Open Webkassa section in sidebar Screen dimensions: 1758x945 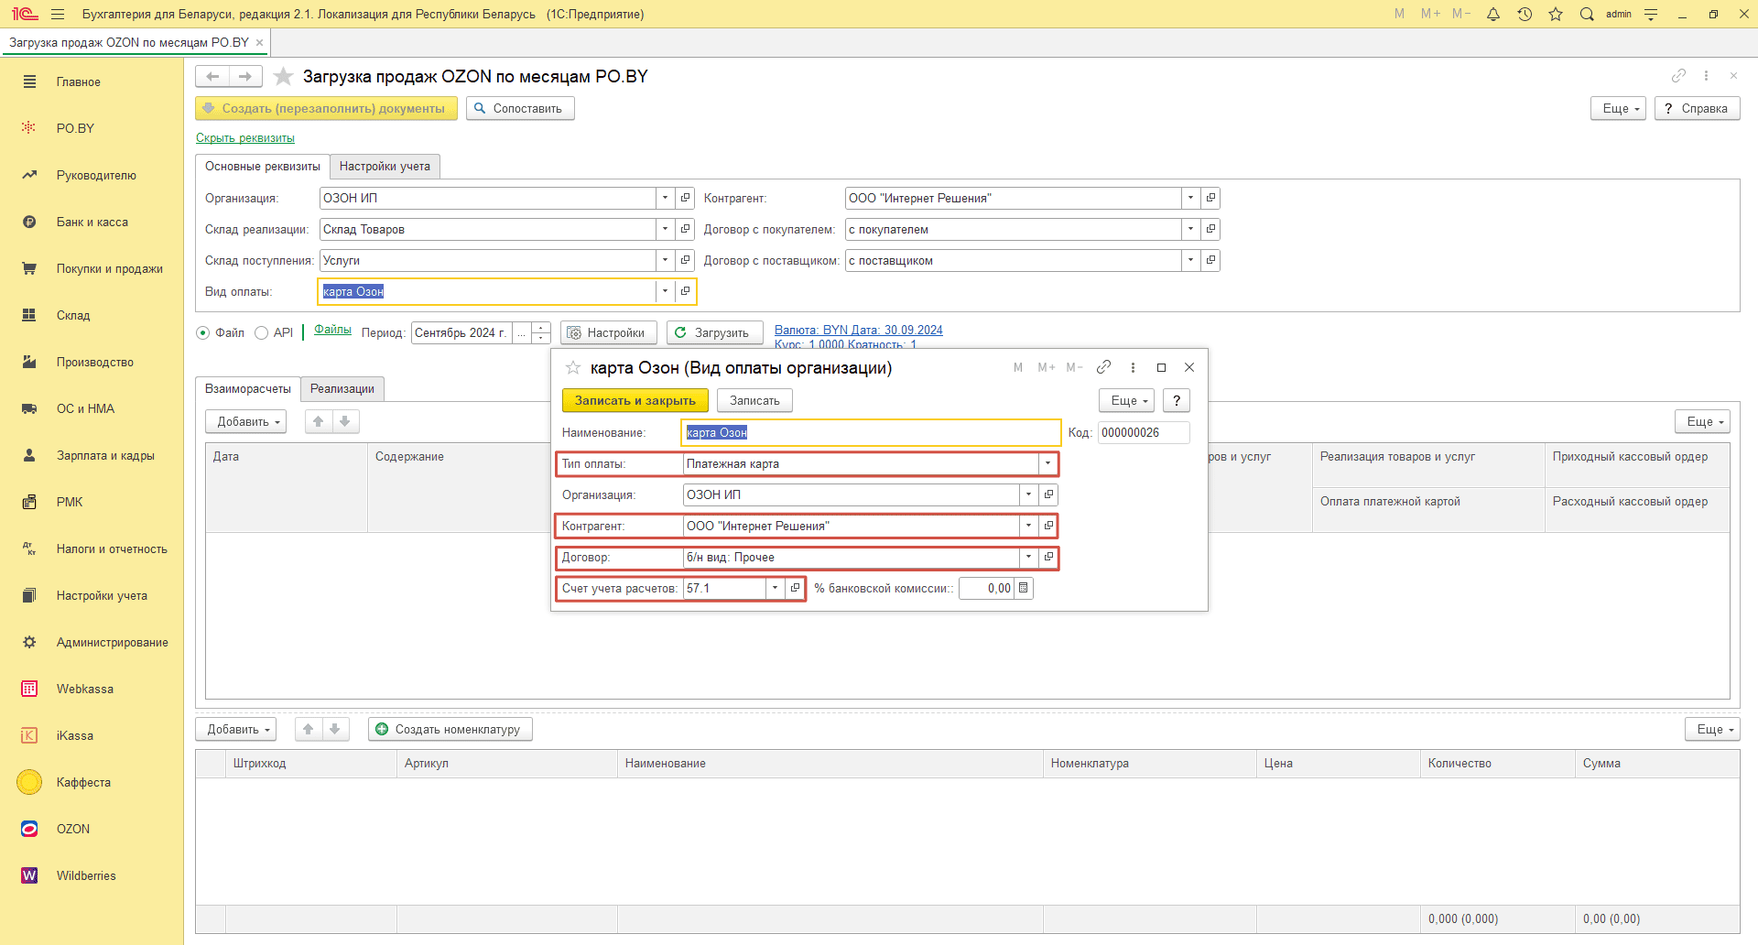85,689
